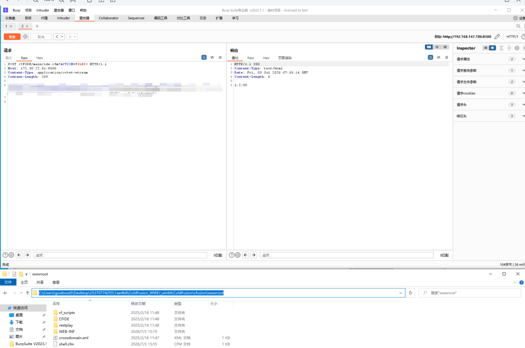Expand the 请求头 section in the Inspector
525x348 pixels.
pyautogui.click(x=489, y=105)
